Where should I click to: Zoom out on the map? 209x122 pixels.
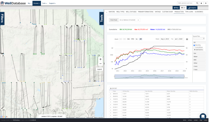[x=101, y=63]
